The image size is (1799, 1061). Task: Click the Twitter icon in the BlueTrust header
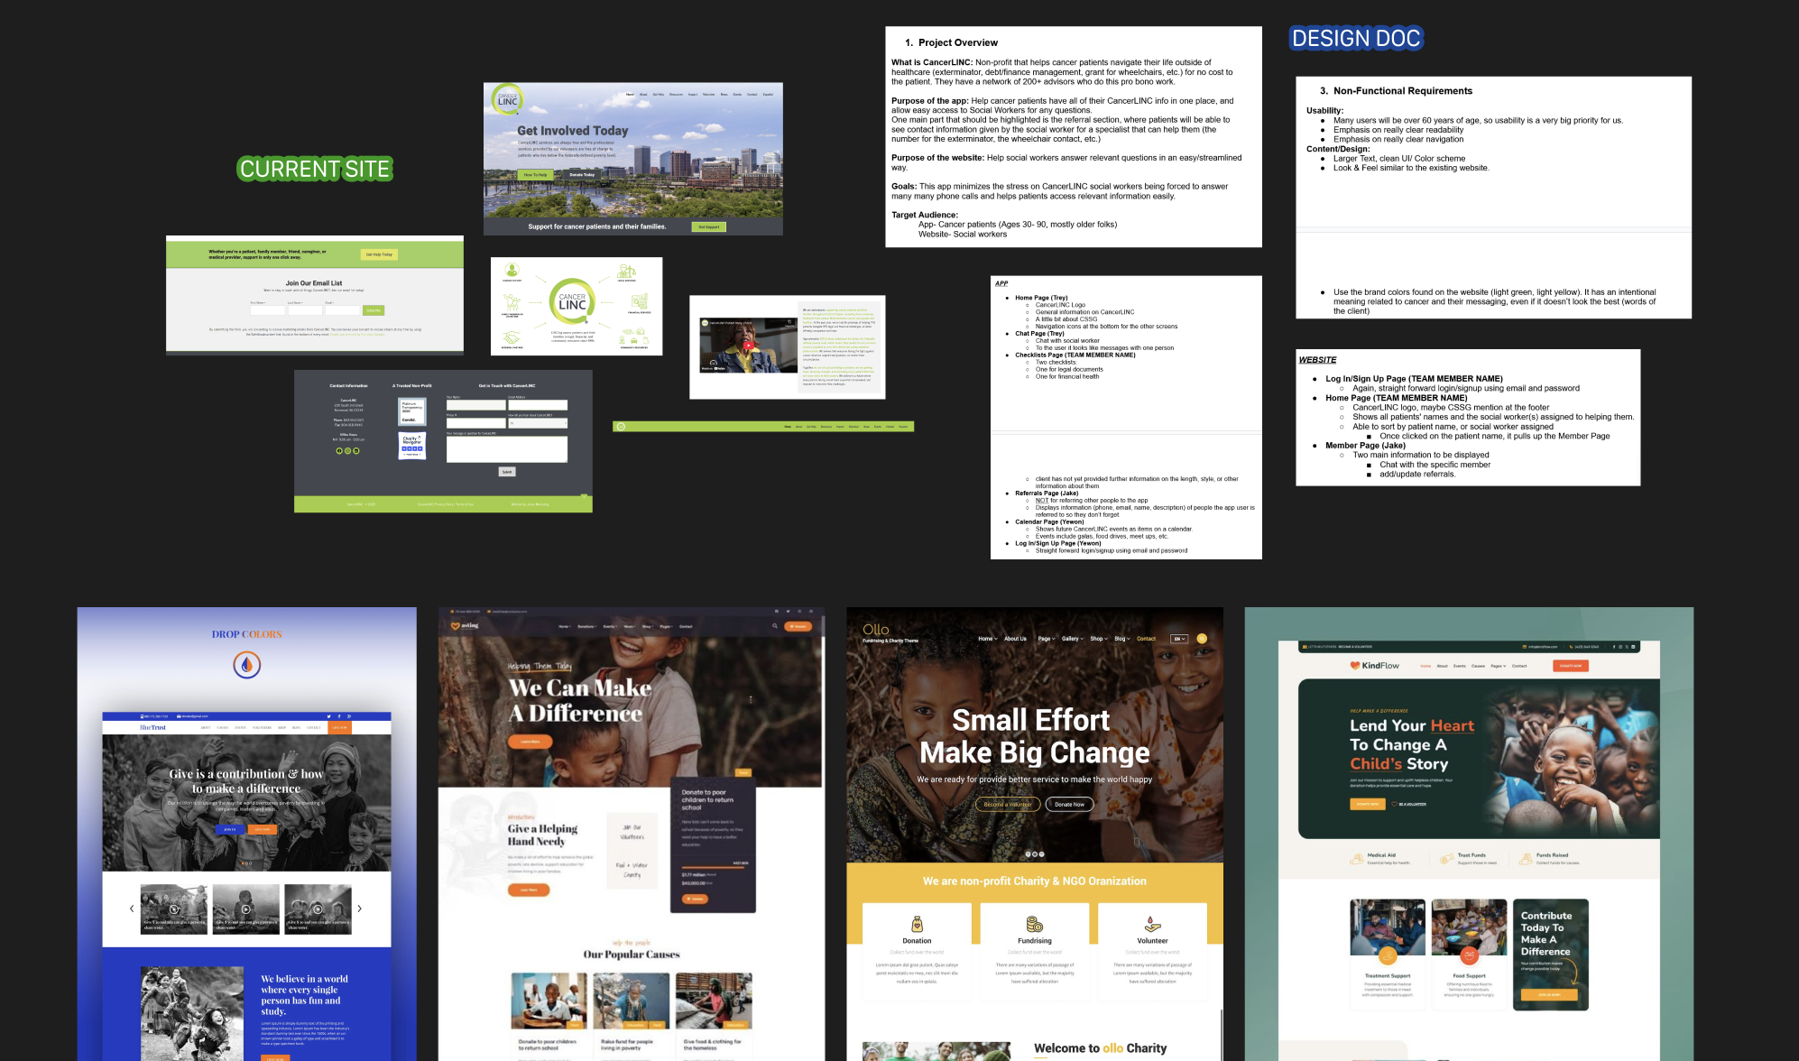click(329, 716)
